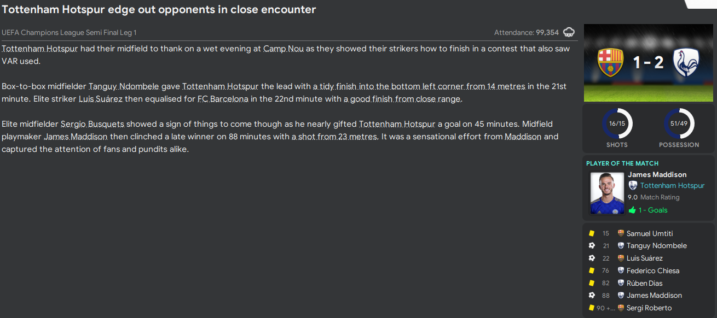
Task: Click the yellow card icon for Federico Chiesa
Action: 592,270
